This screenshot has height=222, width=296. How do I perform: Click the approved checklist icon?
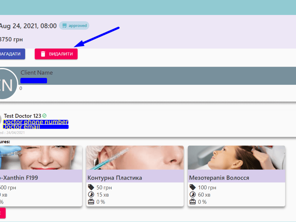tap(64, 25)
